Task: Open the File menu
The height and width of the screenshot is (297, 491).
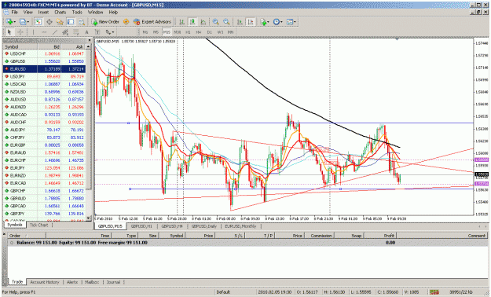Action: [x=14, y=13]
